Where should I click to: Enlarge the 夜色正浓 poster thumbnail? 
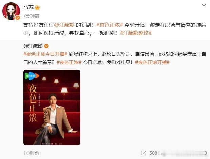(x=52, y=108)
